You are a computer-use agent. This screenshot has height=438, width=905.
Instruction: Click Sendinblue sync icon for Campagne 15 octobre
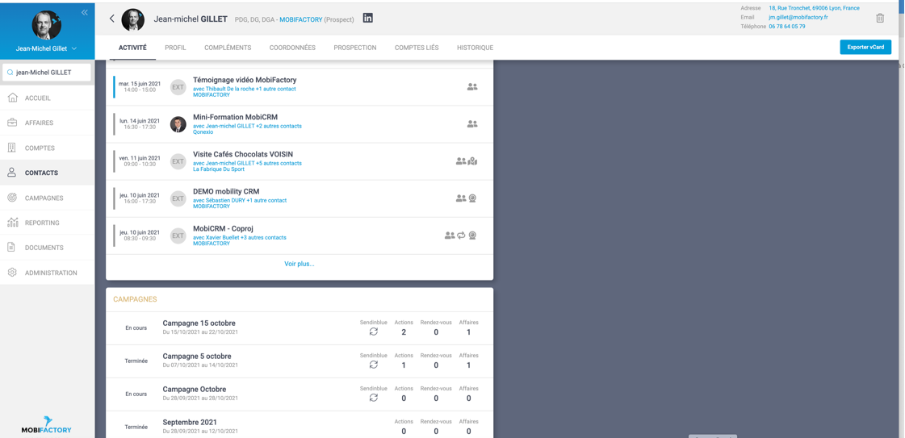pos(373,332)
